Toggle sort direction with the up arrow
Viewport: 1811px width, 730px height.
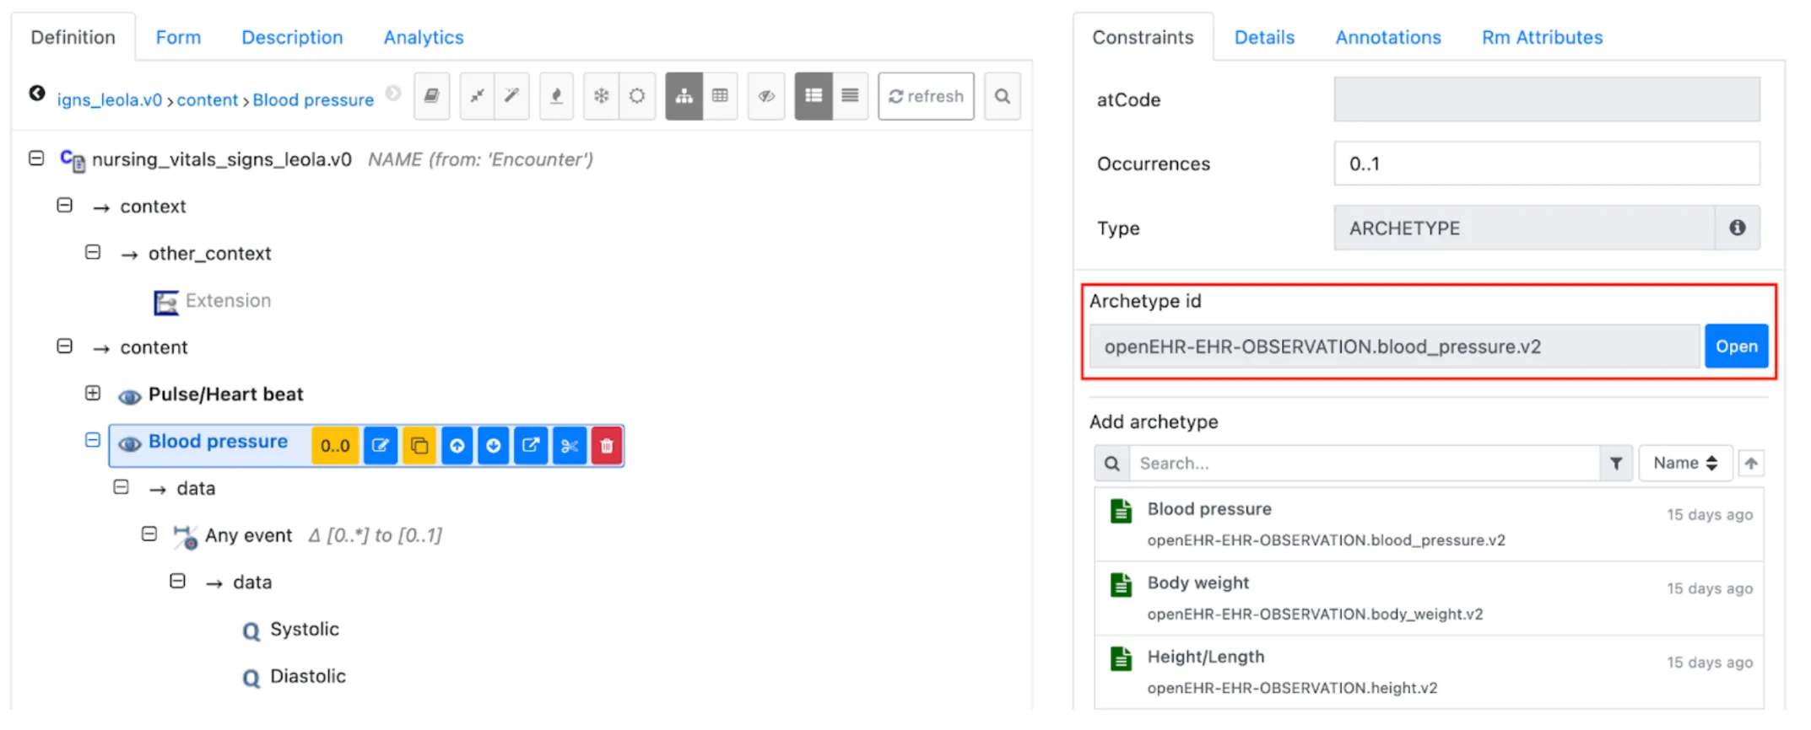coord(1751,463)
